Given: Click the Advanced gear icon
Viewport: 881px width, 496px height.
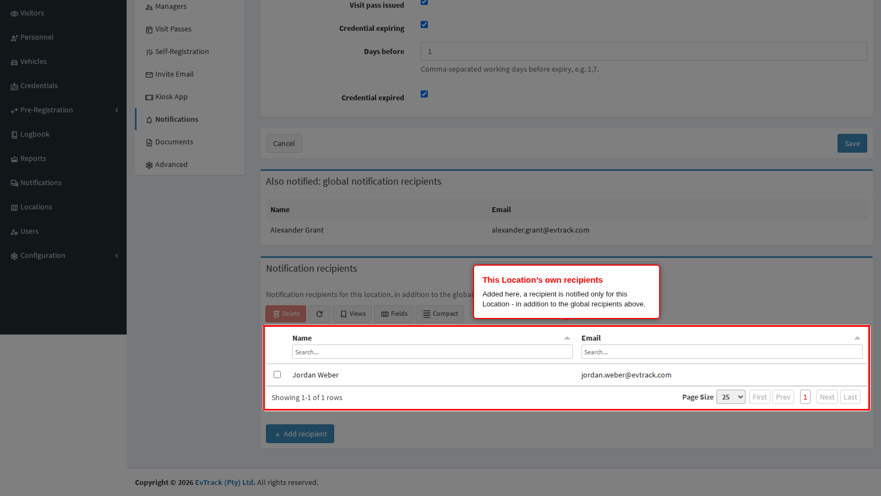Looking at the screenshot, I should click(x=149, y=165).
